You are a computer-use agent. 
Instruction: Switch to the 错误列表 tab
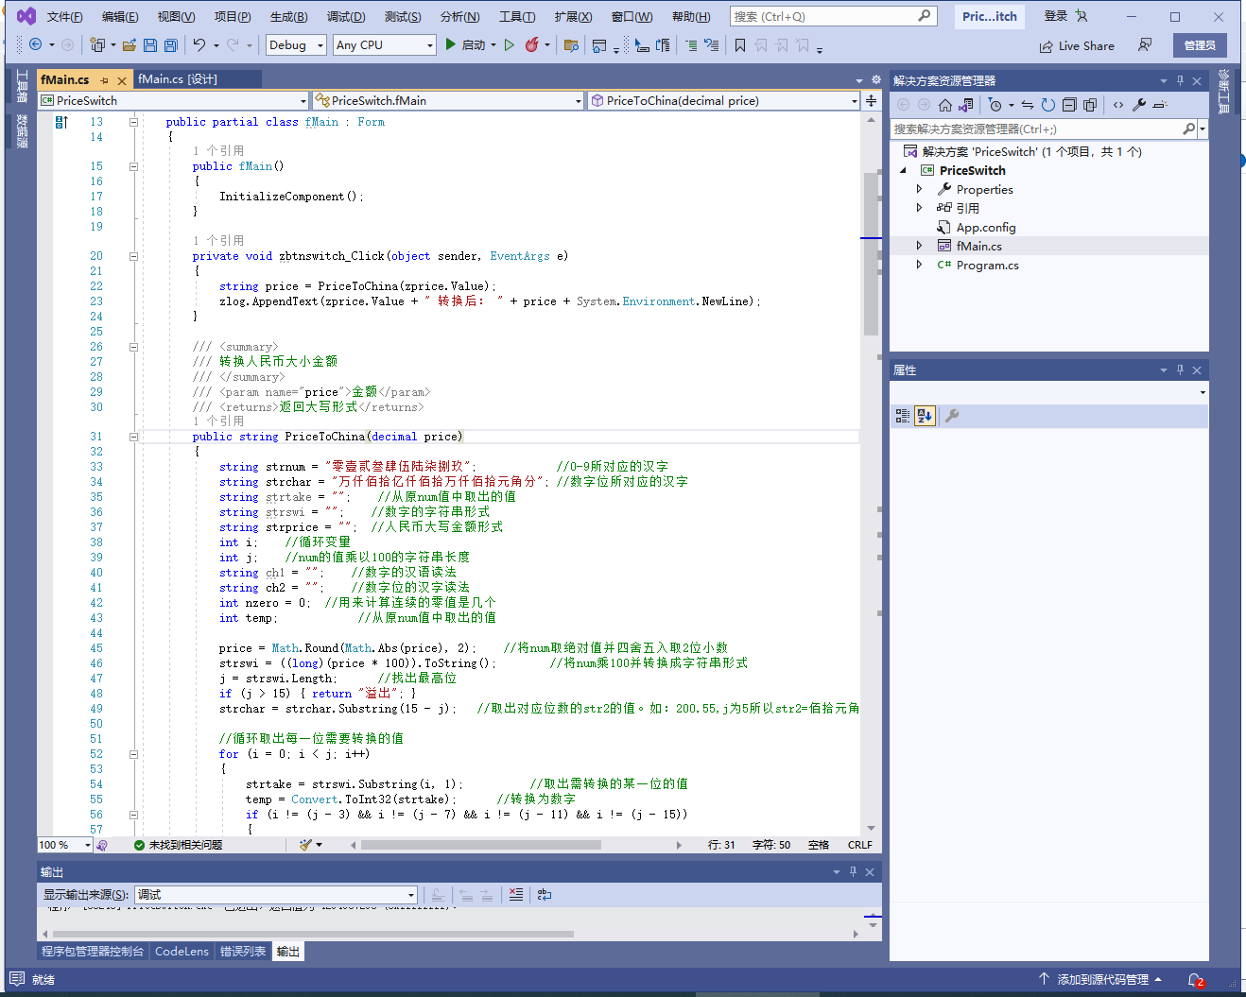pos(243,952)
